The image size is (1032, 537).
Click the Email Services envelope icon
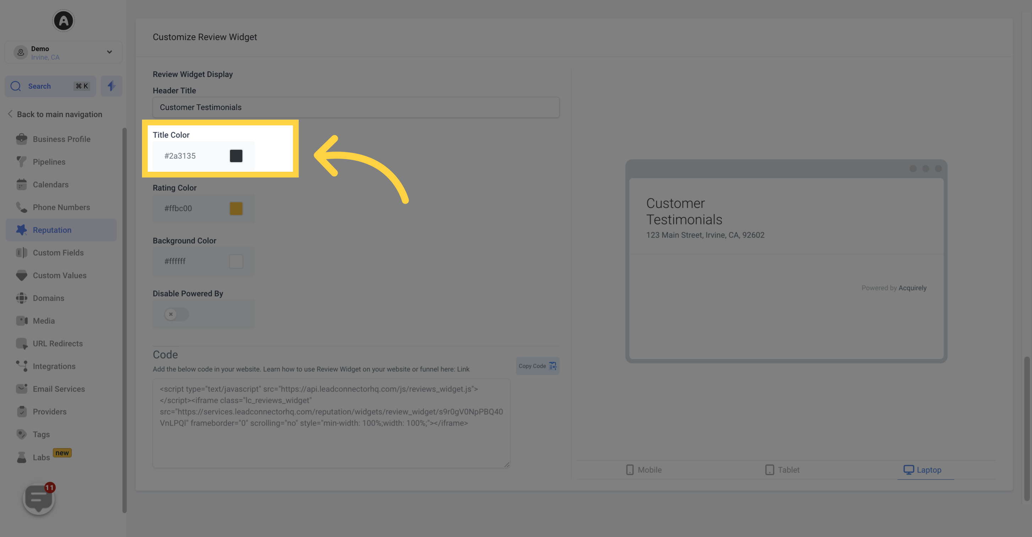(x=22, y=389)
